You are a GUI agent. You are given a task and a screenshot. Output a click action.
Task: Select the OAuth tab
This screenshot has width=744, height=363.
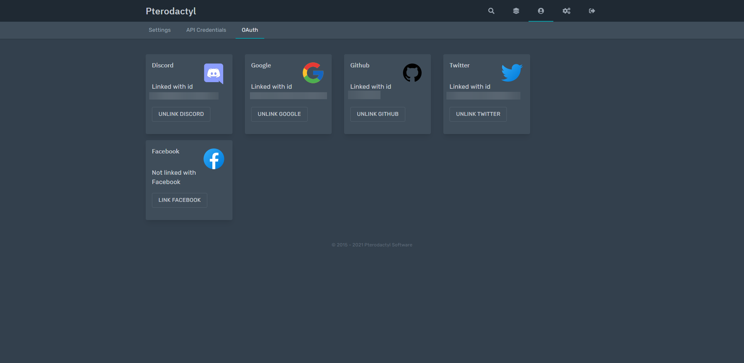point(250,30)
